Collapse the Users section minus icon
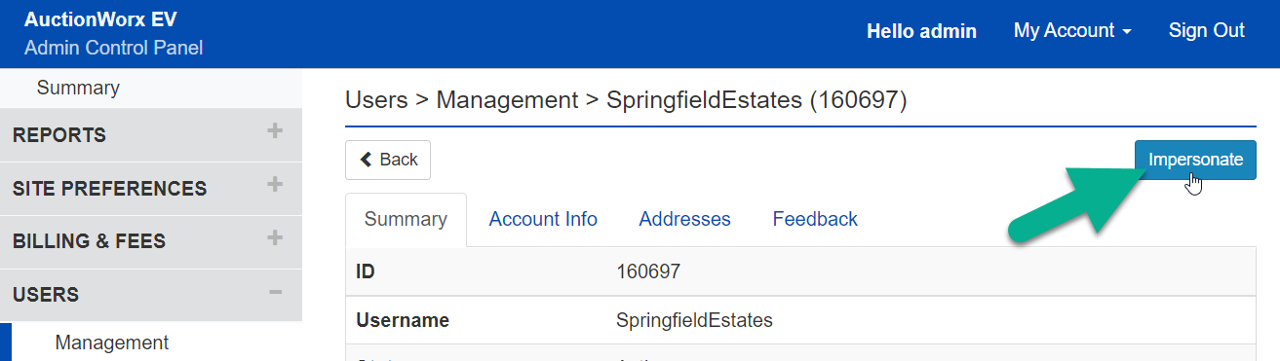The image size is (1280, 361). 275,292
